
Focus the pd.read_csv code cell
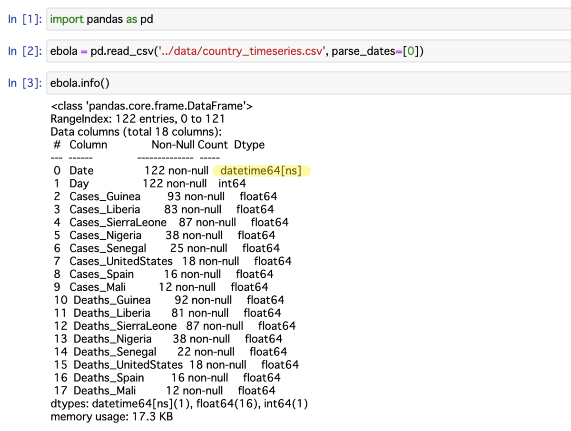(308, 51)
